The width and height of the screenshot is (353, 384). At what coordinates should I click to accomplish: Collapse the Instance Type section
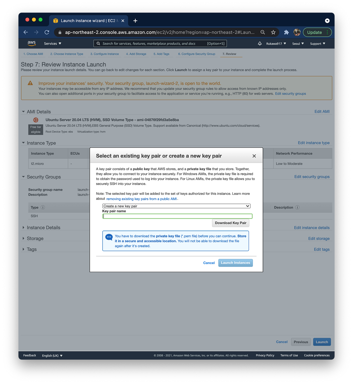click(23, 143)
